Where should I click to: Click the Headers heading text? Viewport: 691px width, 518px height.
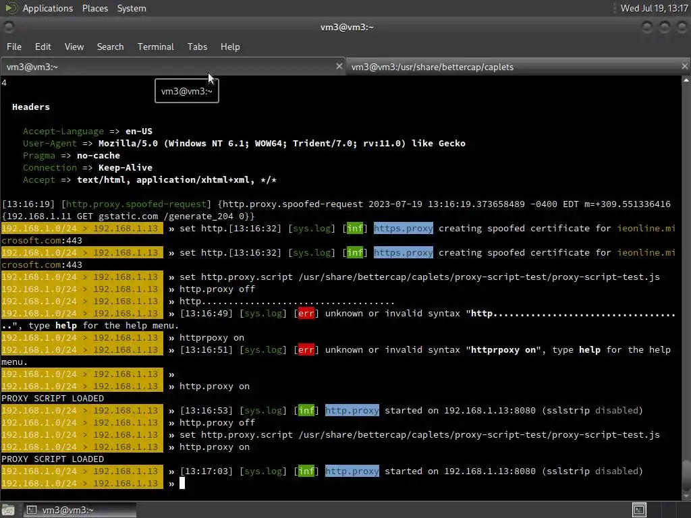tap(31, 107)
